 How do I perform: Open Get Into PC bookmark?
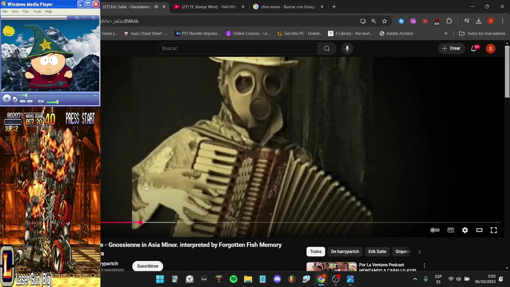300,33
